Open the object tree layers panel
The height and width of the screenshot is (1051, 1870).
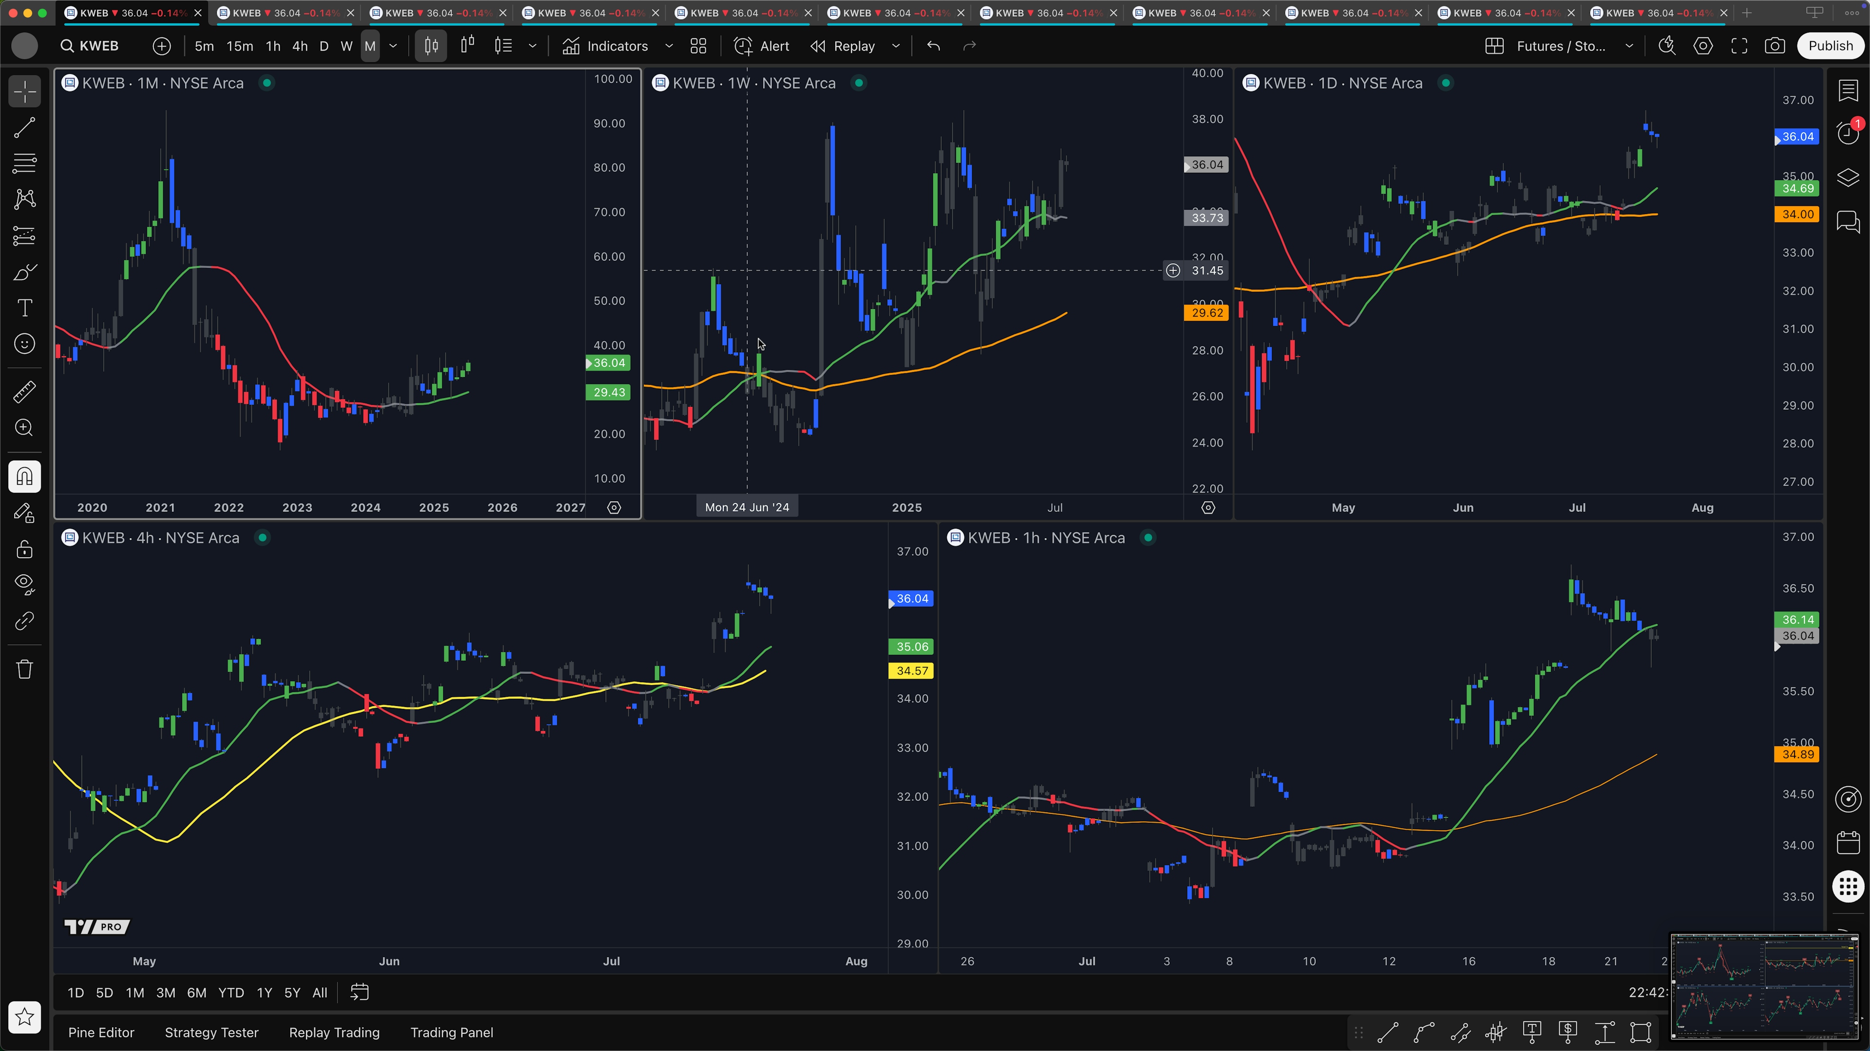(1848, 177)
